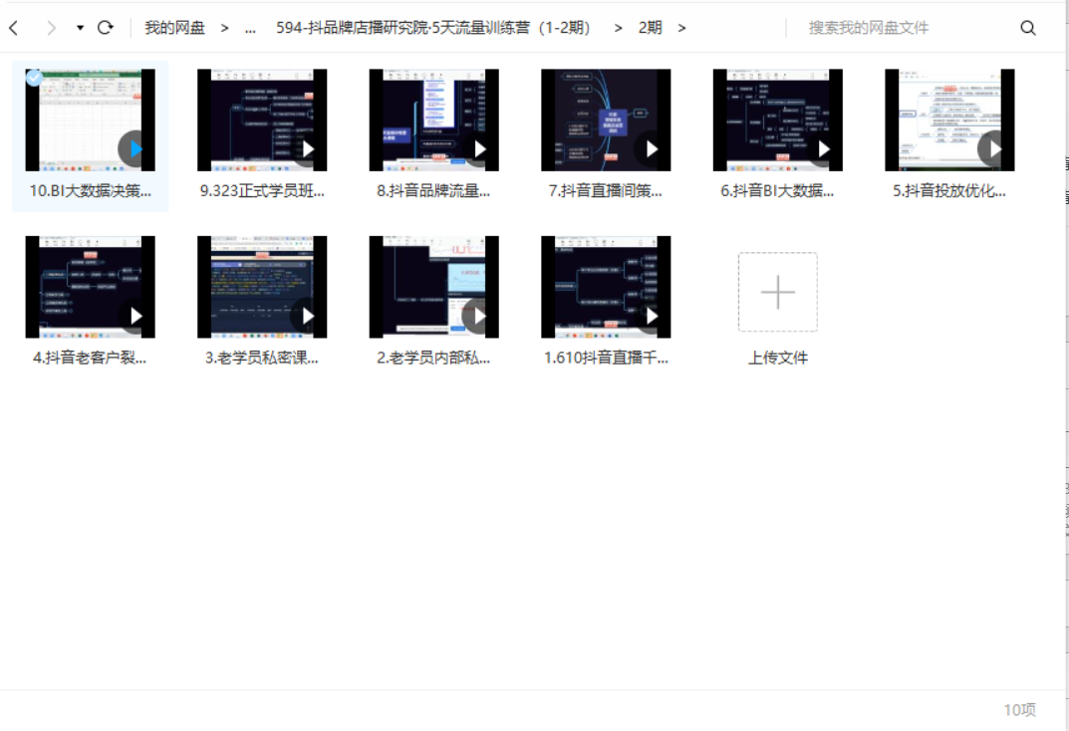Select the 3.老学员私密课 thumbnail
The width and height of the screenshot is (1069, 731).
(x=262, y=287)
